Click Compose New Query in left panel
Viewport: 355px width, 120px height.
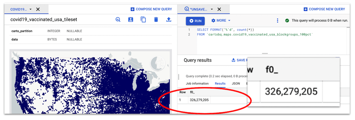(151, 9)
